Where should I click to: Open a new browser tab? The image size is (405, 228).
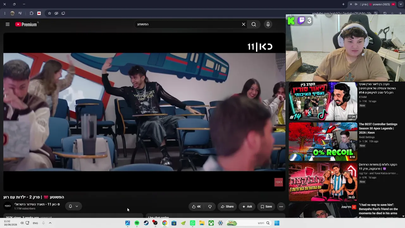click(x=343, y=4)
